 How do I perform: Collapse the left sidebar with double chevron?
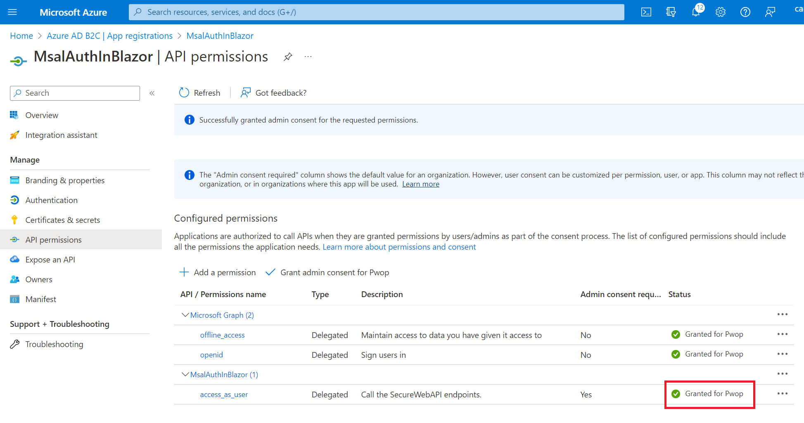click(152, 93)
